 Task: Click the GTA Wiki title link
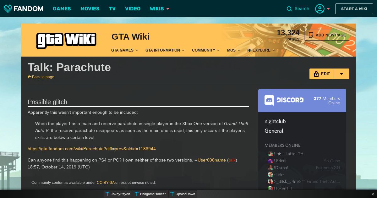click(130, 37)
